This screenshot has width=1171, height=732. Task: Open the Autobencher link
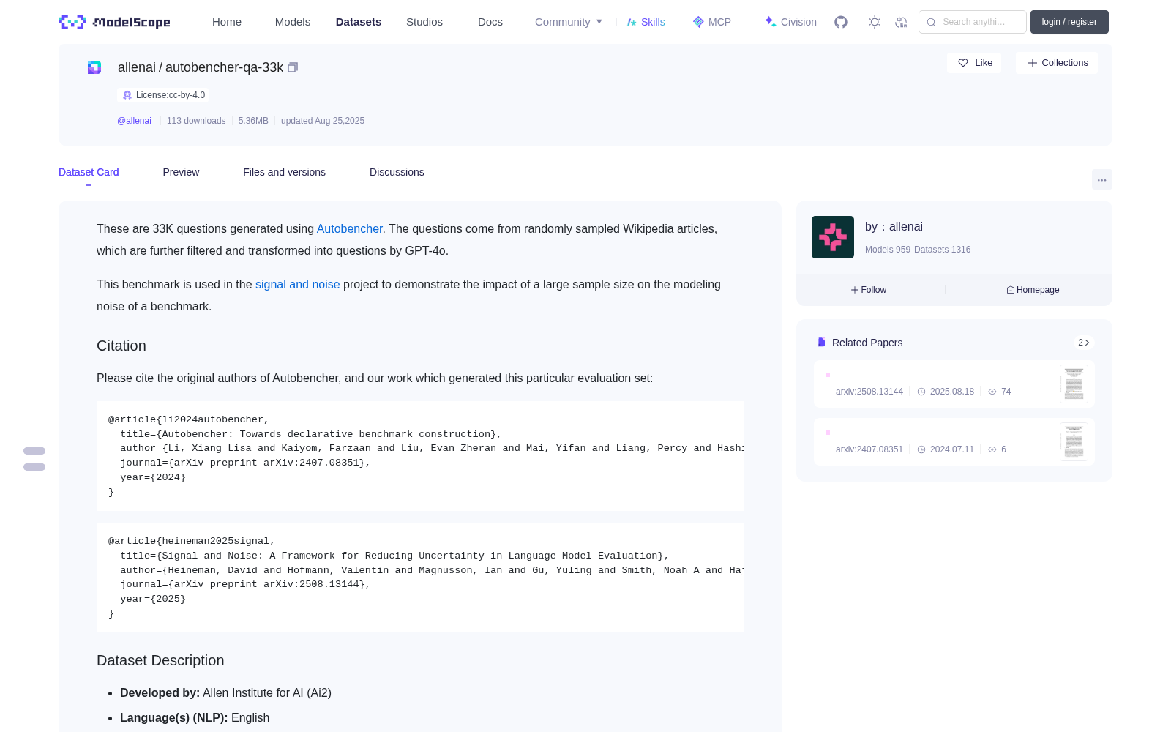click(x=350, y=228)
